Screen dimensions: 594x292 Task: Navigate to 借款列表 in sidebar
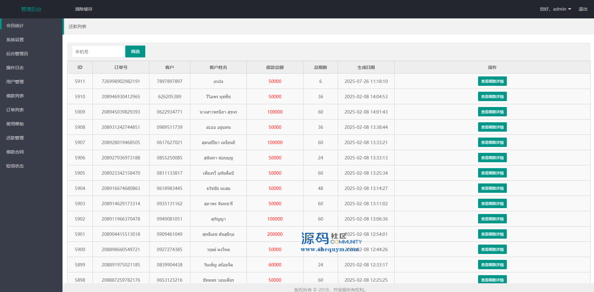(15, 96)
